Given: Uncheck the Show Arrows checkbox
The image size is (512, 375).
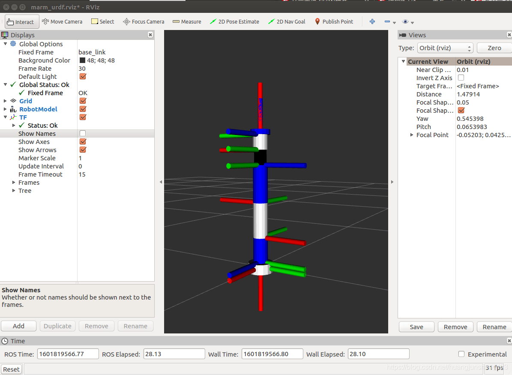Looking at the screenshot, I should click(83, 150).
